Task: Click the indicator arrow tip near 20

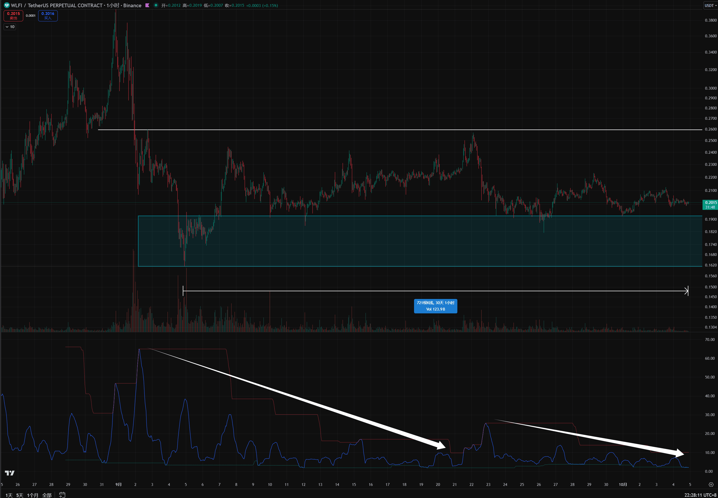Action: [444, 447]
